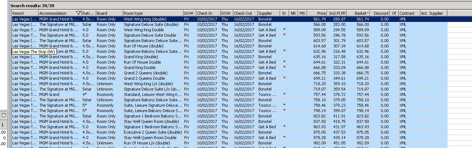Select the Executive 2 Queen Suite (double) row
Screen dimensions: 472x148
coord(230,132)
